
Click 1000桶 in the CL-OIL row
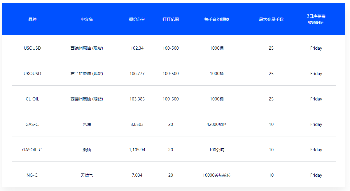point(217,99)
